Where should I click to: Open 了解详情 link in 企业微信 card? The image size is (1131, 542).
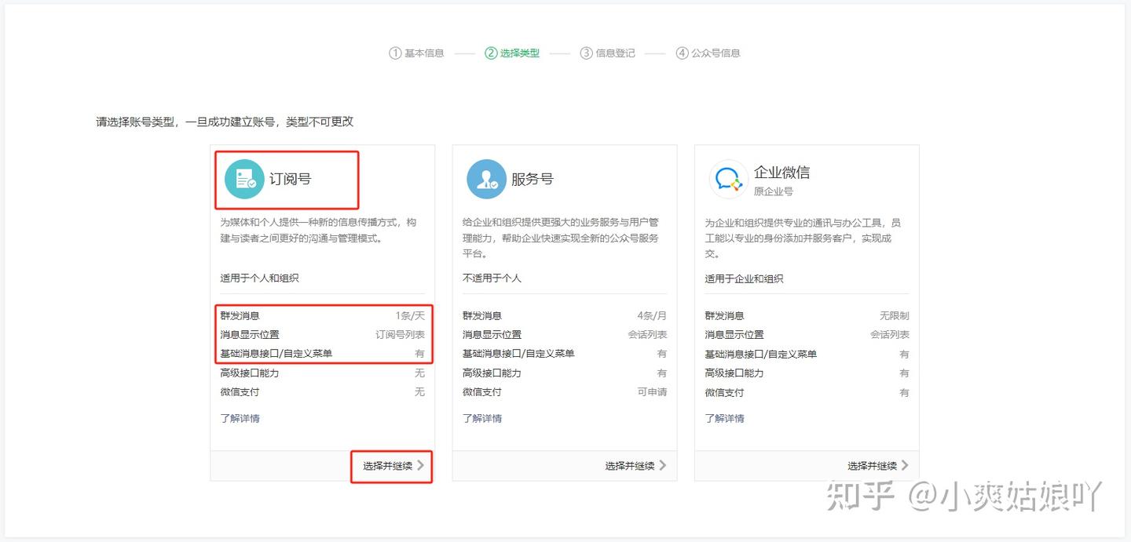tap(724, 418)
